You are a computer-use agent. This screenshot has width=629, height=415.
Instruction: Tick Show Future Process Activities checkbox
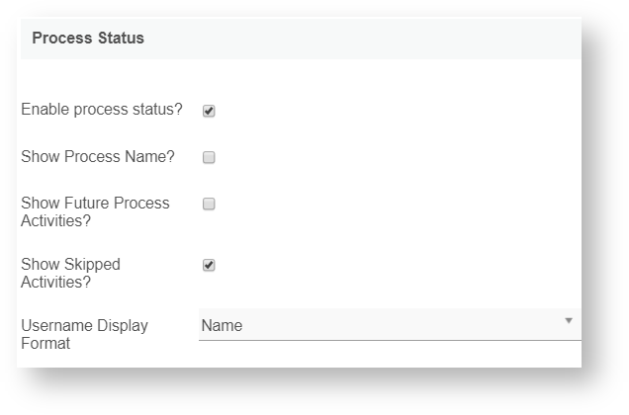coord(209,204)
